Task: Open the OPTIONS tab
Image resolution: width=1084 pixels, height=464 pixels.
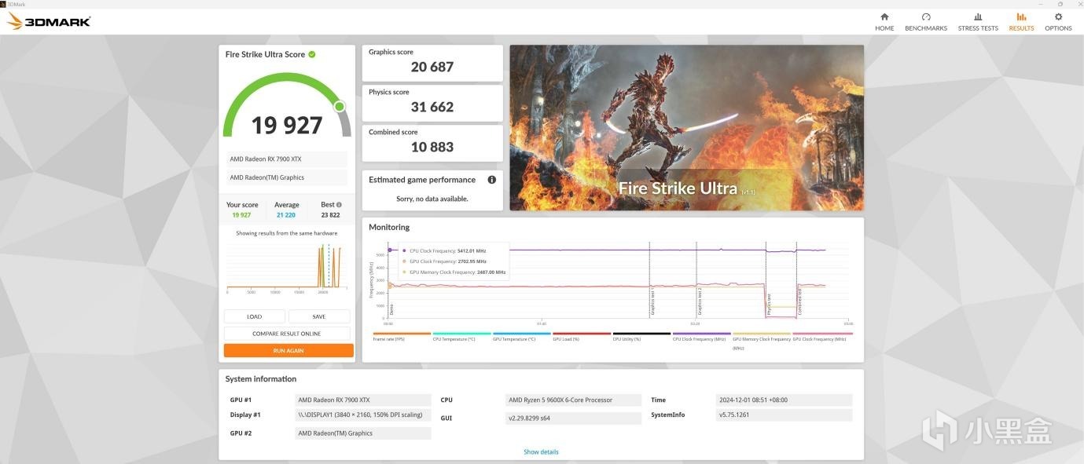Action: 1058,22
